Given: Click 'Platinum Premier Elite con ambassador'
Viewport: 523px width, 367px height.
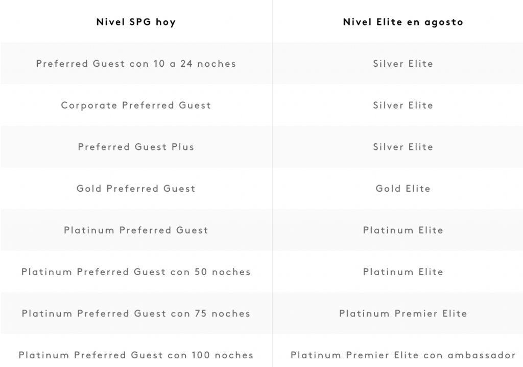Looking at the screenshot, I should pyautogui.click(x=403, y=355).
